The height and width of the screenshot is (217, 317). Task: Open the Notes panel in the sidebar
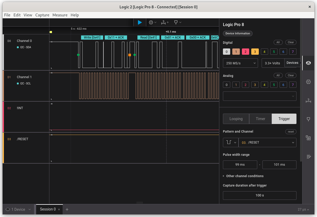click(308, 157)
